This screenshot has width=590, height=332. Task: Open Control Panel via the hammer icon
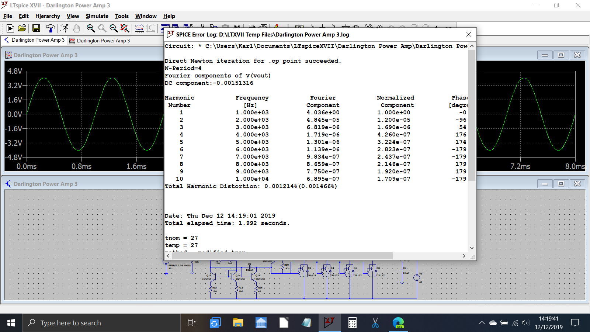coord(50,28)
